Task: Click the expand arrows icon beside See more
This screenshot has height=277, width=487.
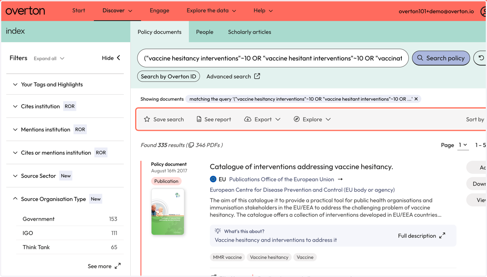Action: click(x=118, y=266)
